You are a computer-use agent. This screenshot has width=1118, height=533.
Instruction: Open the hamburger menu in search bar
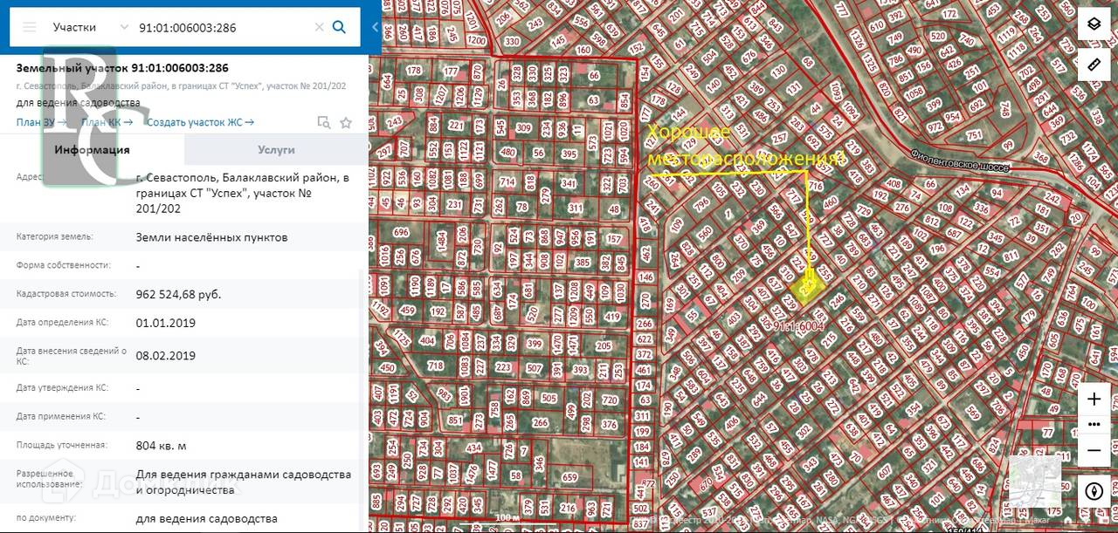(x=30, y=27)
